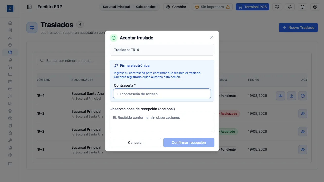Click the Facilito ERP title
Image resolution: width=324 pixels, height=182 pixels.
coord(50,7)
